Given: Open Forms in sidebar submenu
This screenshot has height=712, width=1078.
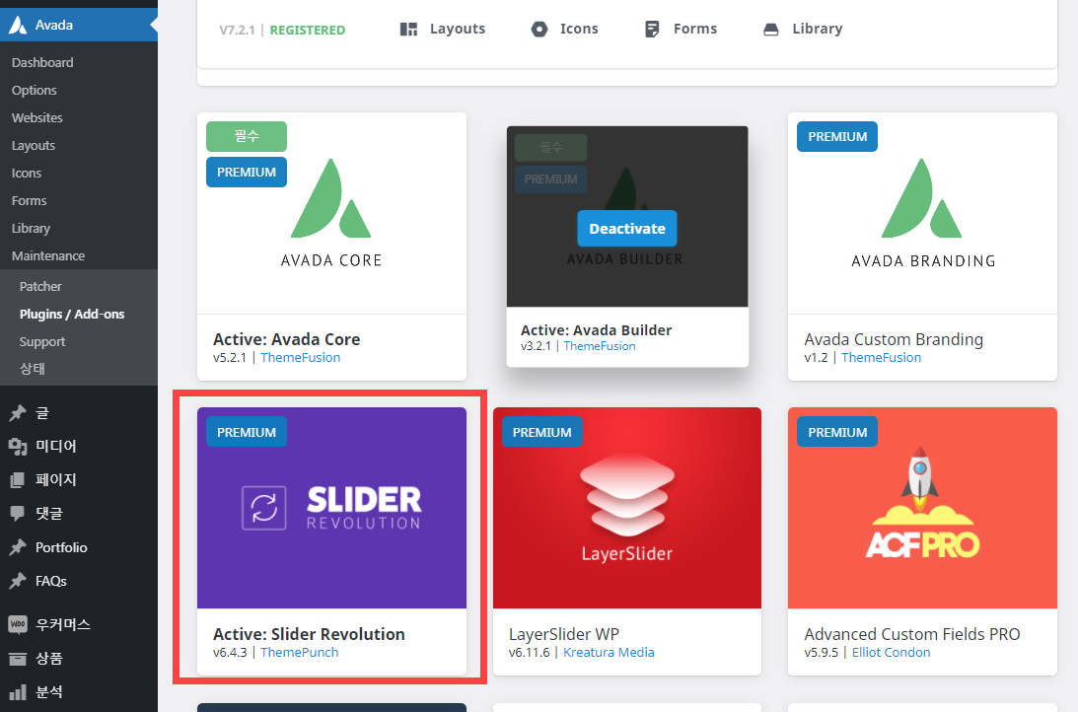Looking at the screenshot, I should (29, 200).
